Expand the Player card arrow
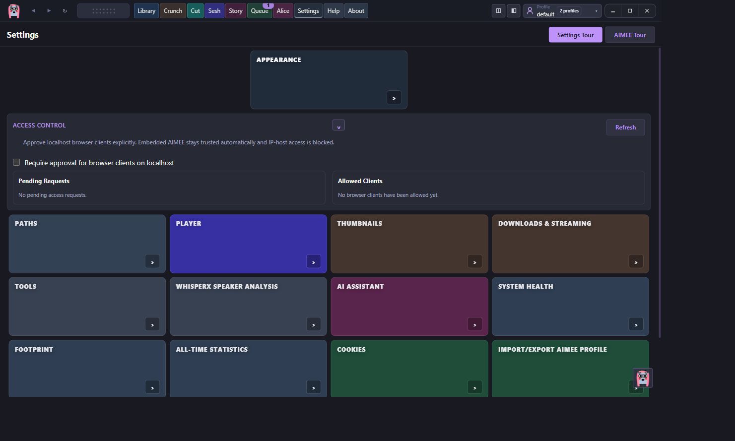Screen dimensions: 735x441 (x=314, y=261)
